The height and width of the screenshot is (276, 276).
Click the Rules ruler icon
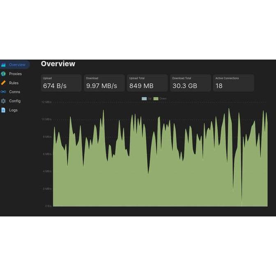[x=3, y=83]
